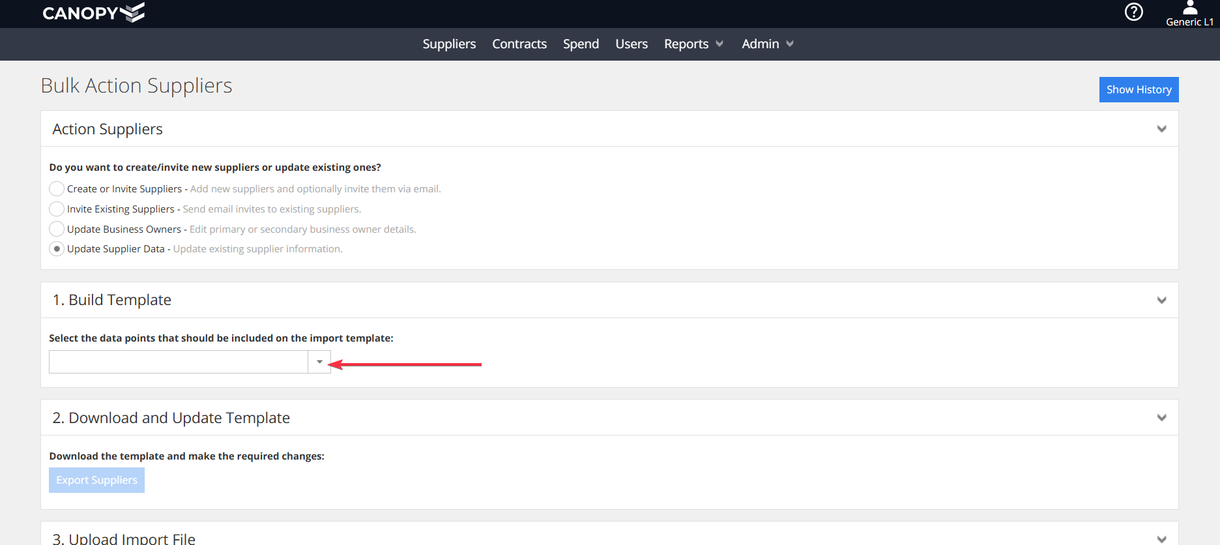The width and height of the screenshot is (1220, 545).
Task: Click into the data points selection field
Action: [178, 362]
